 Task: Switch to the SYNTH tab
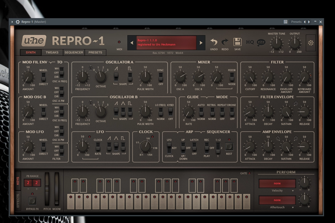pos(31,52)
